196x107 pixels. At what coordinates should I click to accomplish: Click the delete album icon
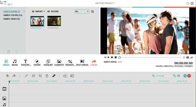point(17,52)
